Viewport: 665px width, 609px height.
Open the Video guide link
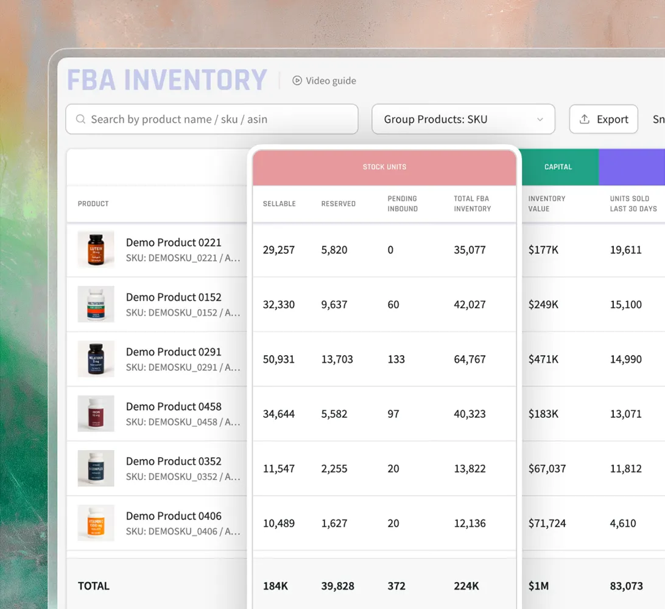[325, 80]
